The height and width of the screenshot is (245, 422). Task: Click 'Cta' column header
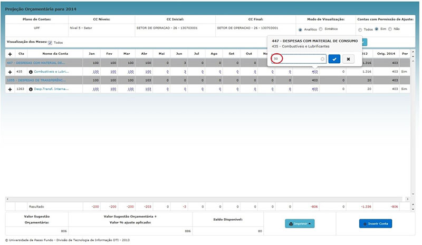[x=21, y=54]
